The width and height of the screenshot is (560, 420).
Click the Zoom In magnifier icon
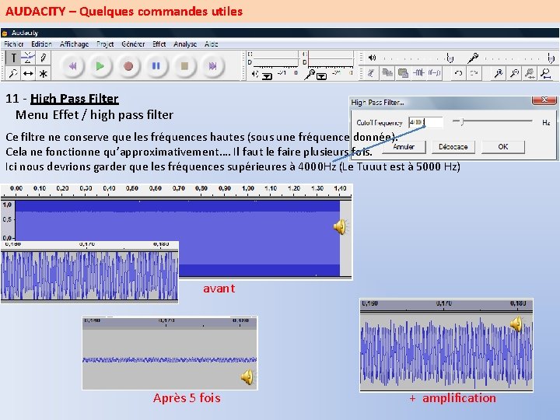click(x=499, y=73)
